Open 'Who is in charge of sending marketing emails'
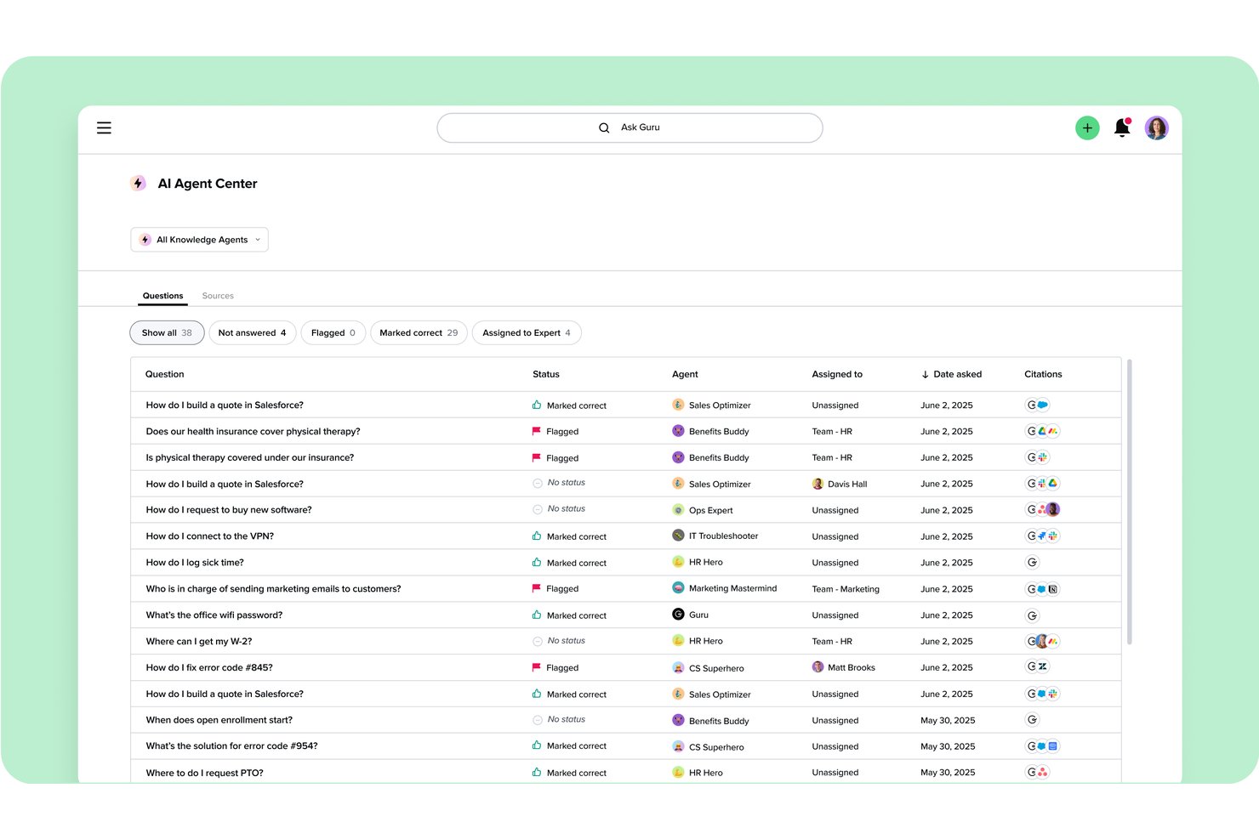Screen dimensions: 1259x839 [273, 589]
